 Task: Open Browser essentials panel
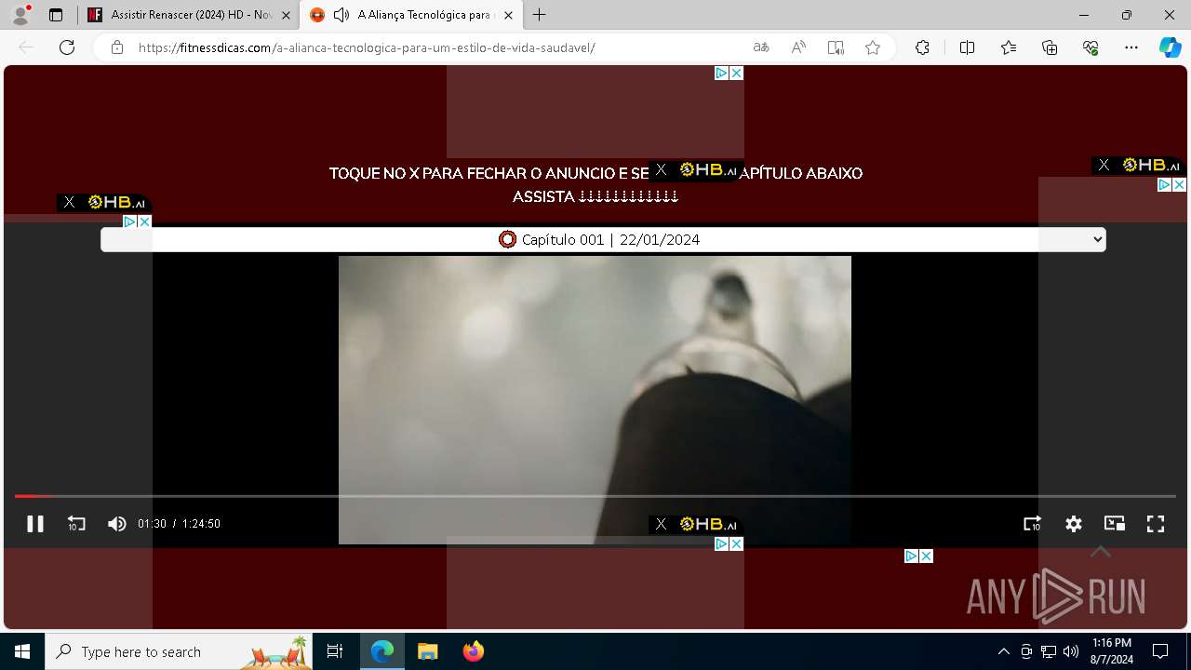pyautogui.click(x=1091, y=47)
